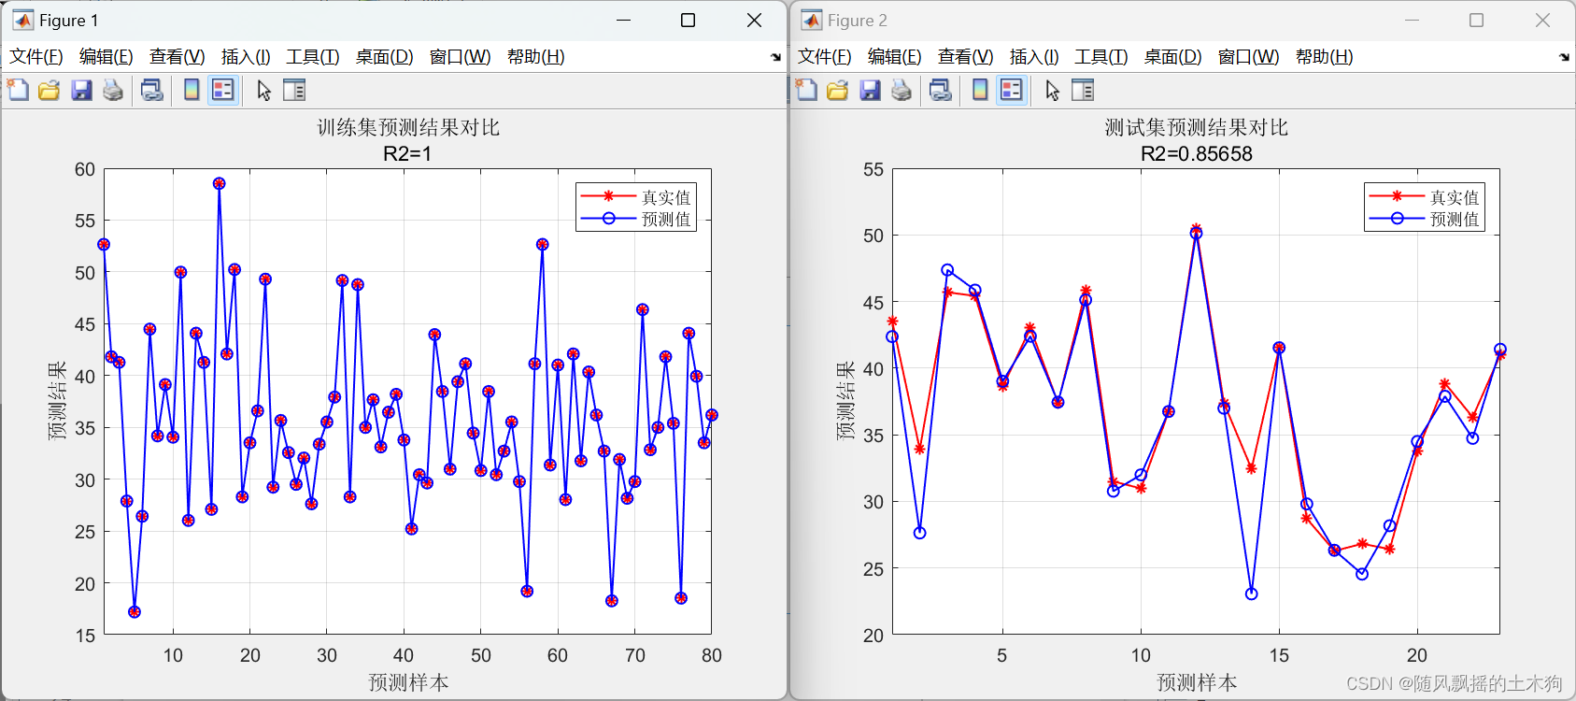The image size is (1576, 701).
Task: Save figure icon in Figure 1 toolbar
Action: tap(81, 90)
